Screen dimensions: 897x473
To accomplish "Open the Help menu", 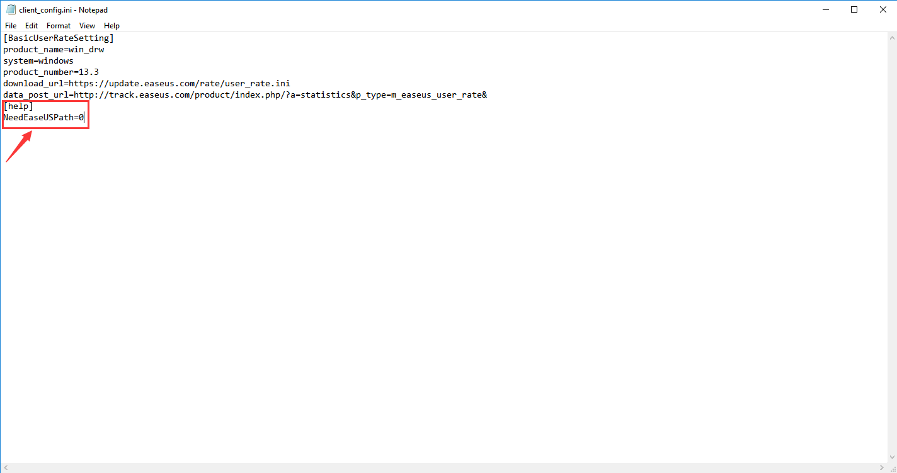I will click(111, 26).
